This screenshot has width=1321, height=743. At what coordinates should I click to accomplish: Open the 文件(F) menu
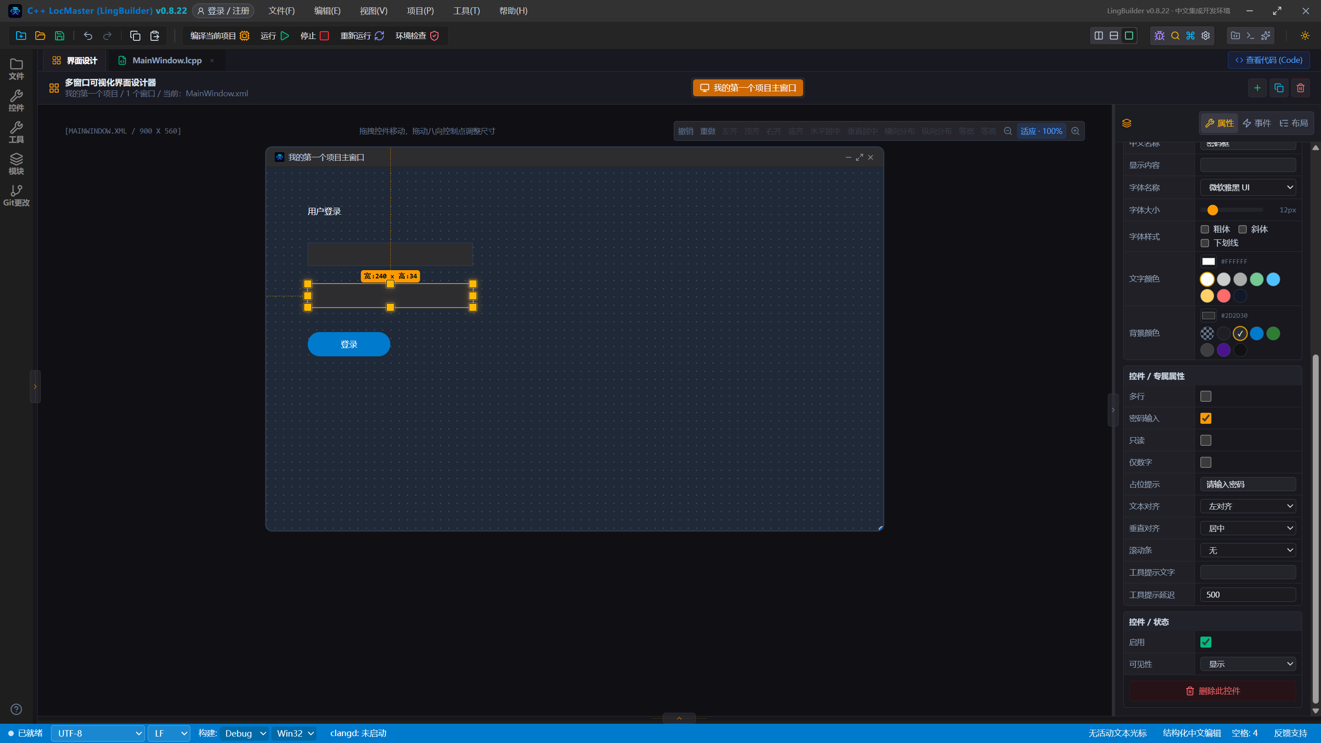tap(282, 11)
